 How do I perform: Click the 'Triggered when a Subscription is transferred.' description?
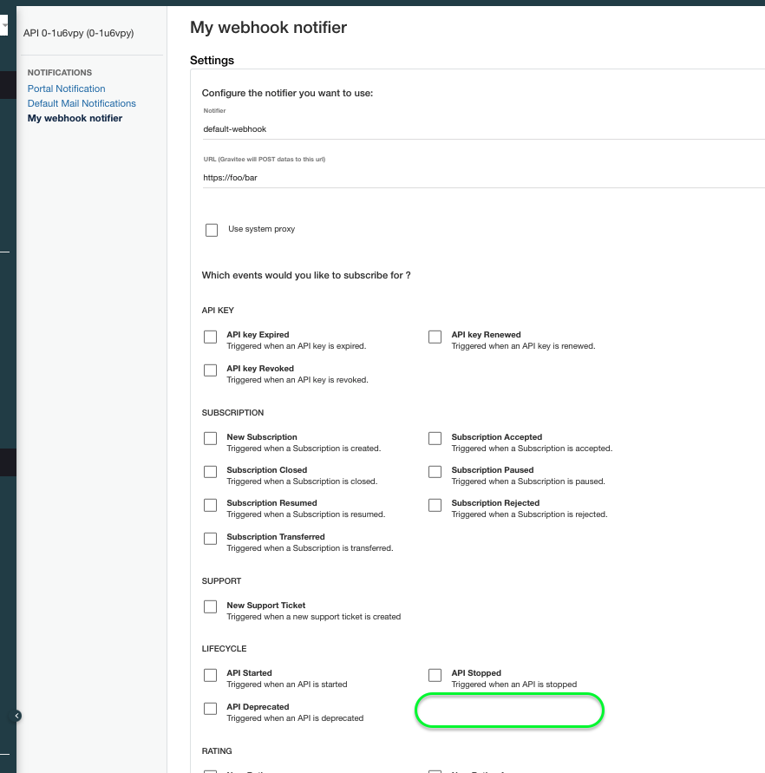(310, 548)
